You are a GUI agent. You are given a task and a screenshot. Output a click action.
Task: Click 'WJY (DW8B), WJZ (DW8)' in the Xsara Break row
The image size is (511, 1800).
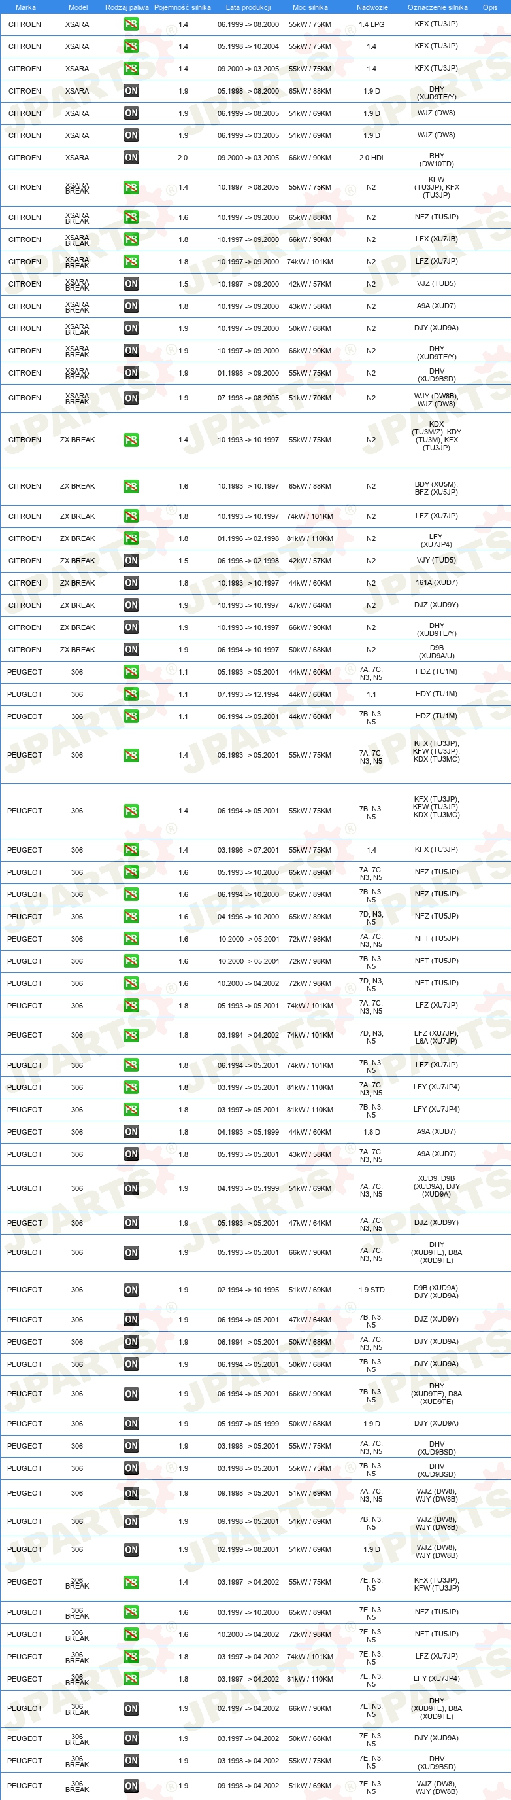(436, 400)
